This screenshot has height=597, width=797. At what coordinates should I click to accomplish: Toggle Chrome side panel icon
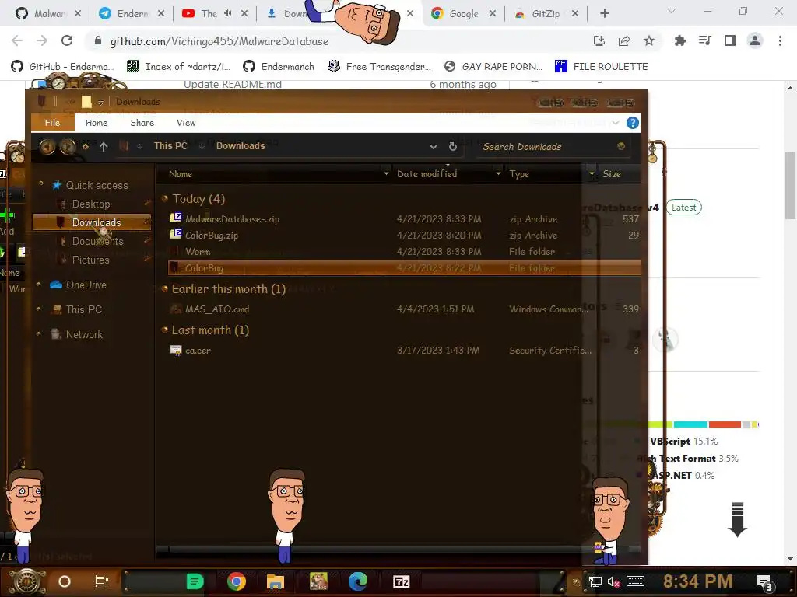pos(730,40)
